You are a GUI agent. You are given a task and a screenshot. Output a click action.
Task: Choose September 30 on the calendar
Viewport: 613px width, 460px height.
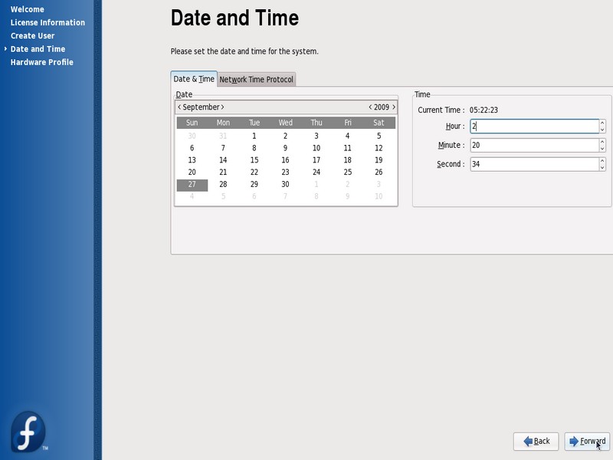tap(285, 185)
